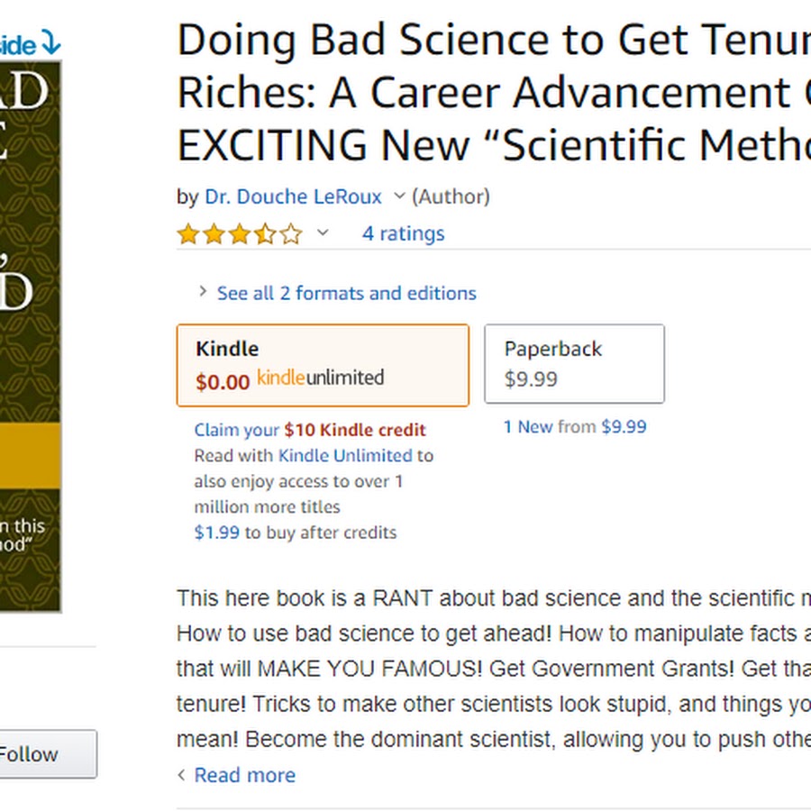Click the kindleunlimited logo
The image size is (811, 811).
(x=320, y=378)
